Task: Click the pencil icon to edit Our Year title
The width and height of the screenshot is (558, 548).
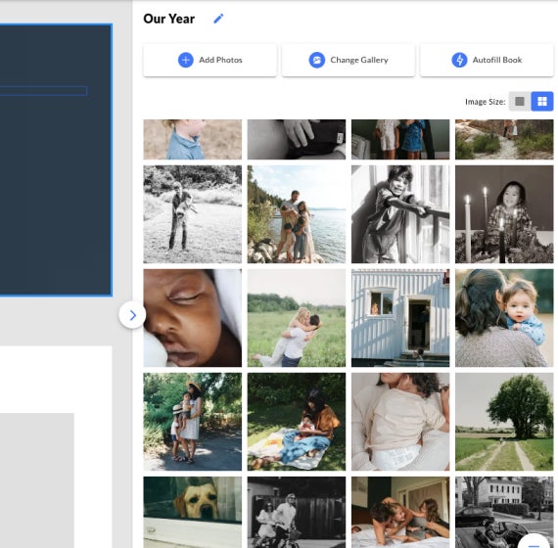Action: pyautogui.click(x=218, y=19)
